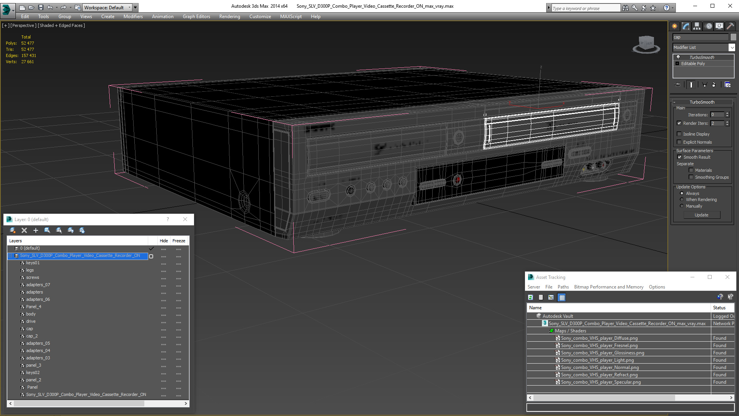Click the binoculars search icon in InfoCenter

click(625, 8)
